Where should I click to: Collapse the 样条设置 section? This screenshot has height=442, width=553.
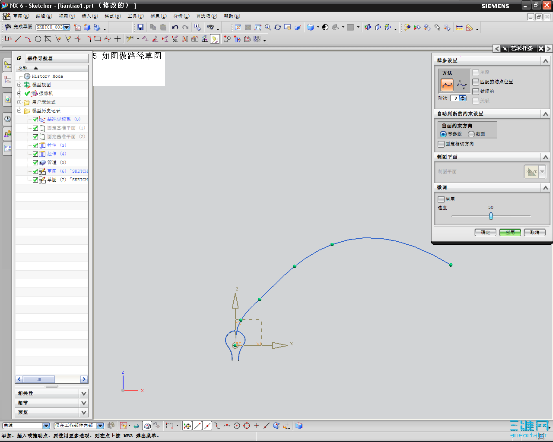tap(546, 61)
